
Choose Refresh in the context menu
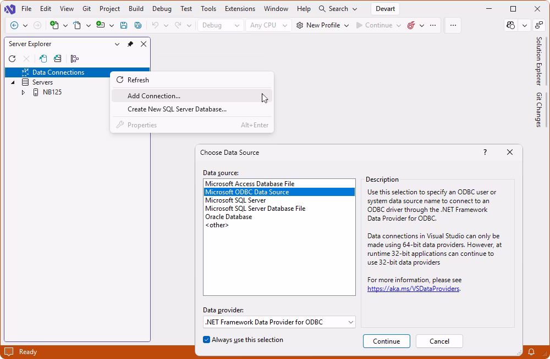pos(192,80)
